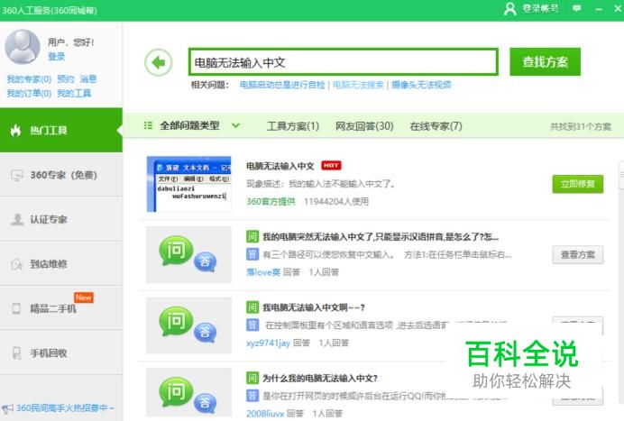Open the 工具方案(1) tab
This screenshot has width=624, height=421.
coord(293,126)
